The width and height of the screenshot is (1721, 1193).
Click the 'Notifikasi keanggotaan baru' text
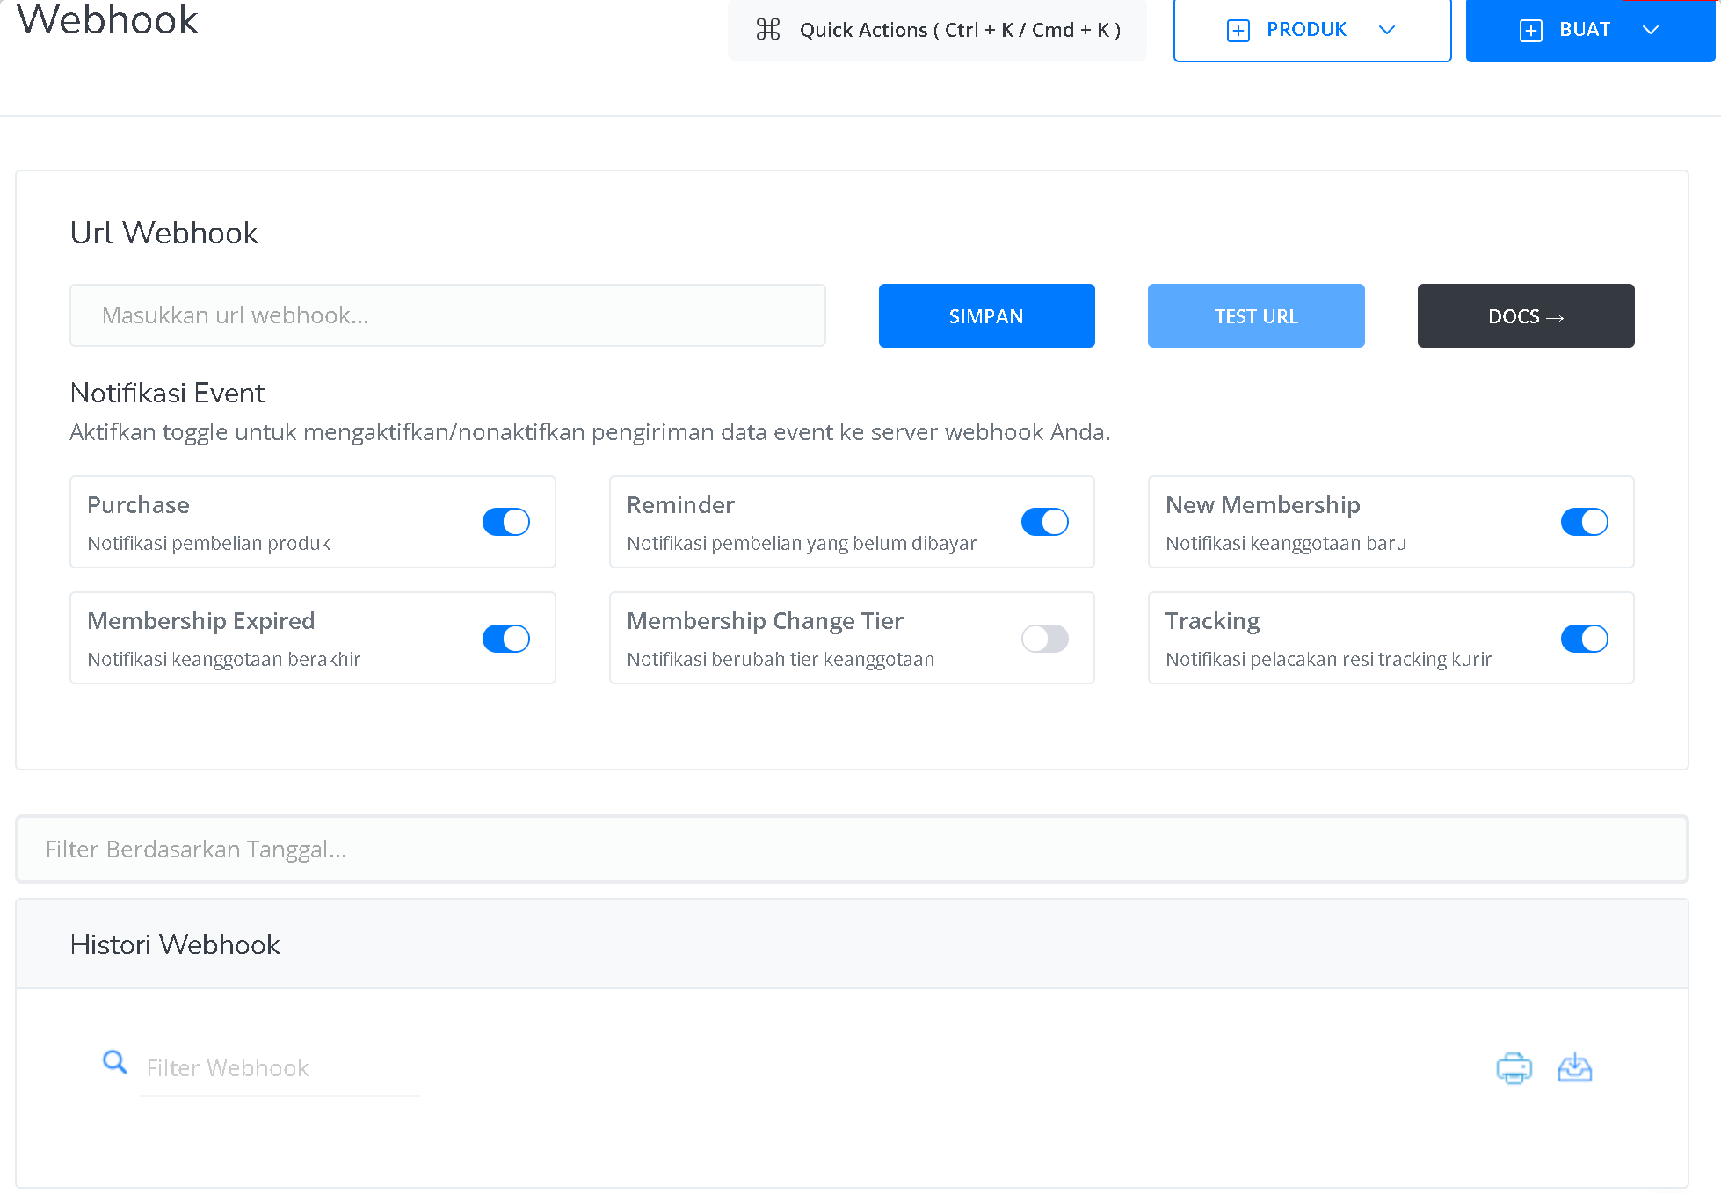[x=1286, y=544]
